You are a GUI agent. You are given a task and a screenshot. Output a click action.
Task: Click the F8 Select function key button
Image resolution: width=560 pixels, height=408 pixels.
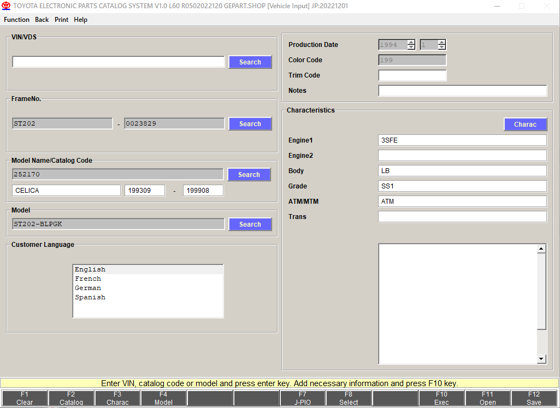click(349, 398)
